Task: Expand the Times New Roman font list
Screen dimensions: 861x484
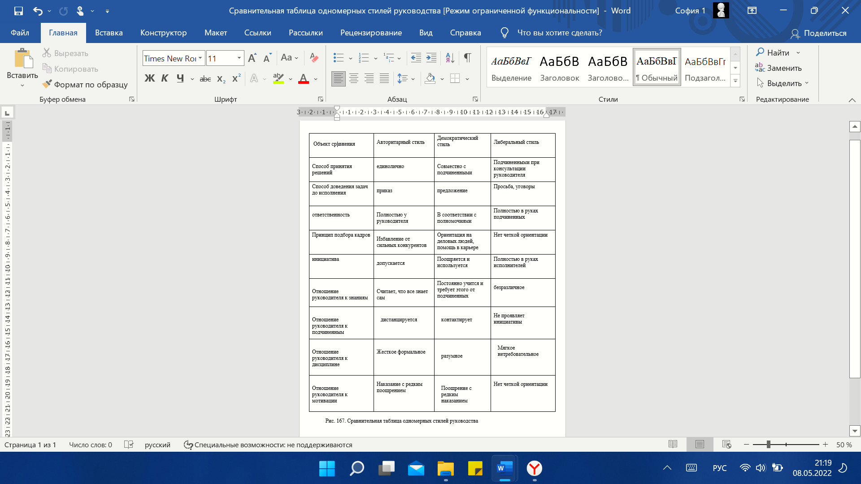Action: [x=200, y=58]
